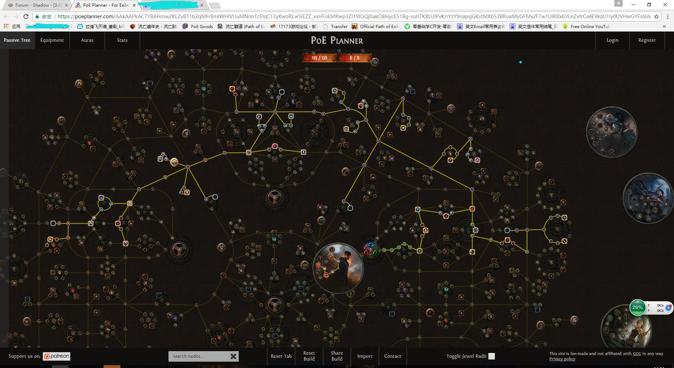Open a new browser tab
The image size is (674, 368).
tap(215, 5)
